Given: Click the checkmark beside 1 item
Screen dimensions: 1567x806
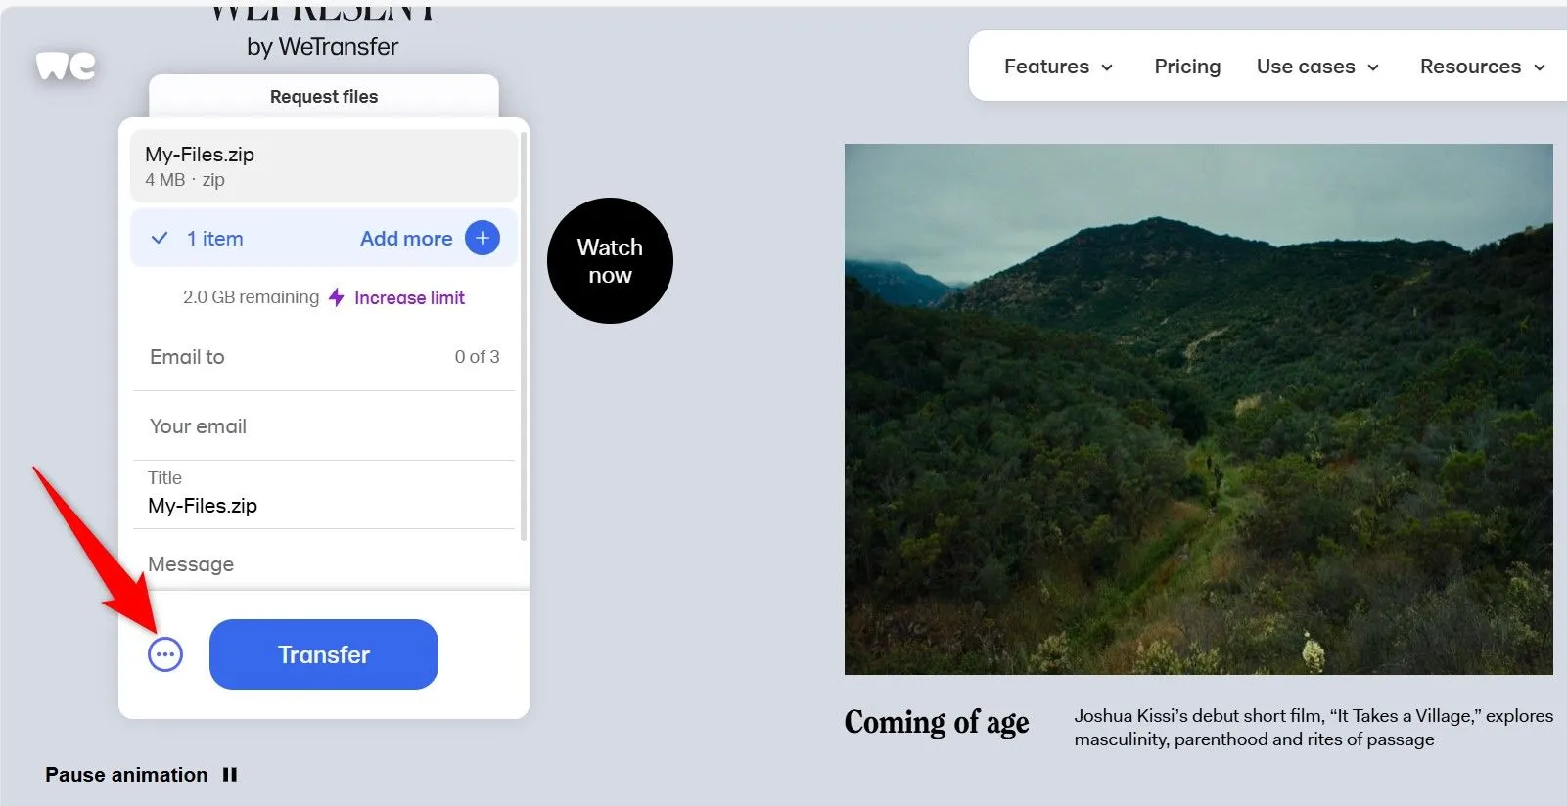Looking at the screenshot, I should 160,238.
